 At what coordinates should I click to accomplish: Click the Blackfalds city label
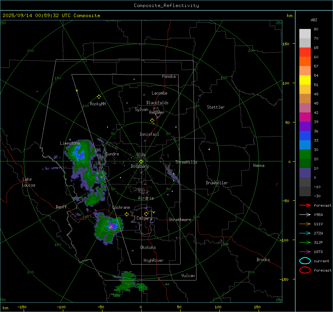tap(157, 103)
